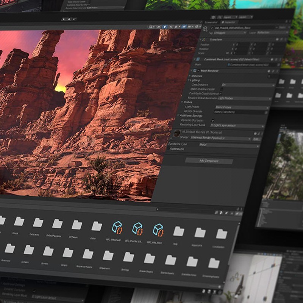Start Play mode with the Play button
303x303 pixels.
(x=63, y=19)
